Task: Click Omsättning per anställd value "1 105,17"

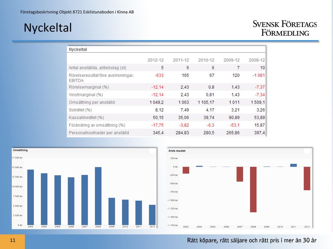Action: pos(206,102)
